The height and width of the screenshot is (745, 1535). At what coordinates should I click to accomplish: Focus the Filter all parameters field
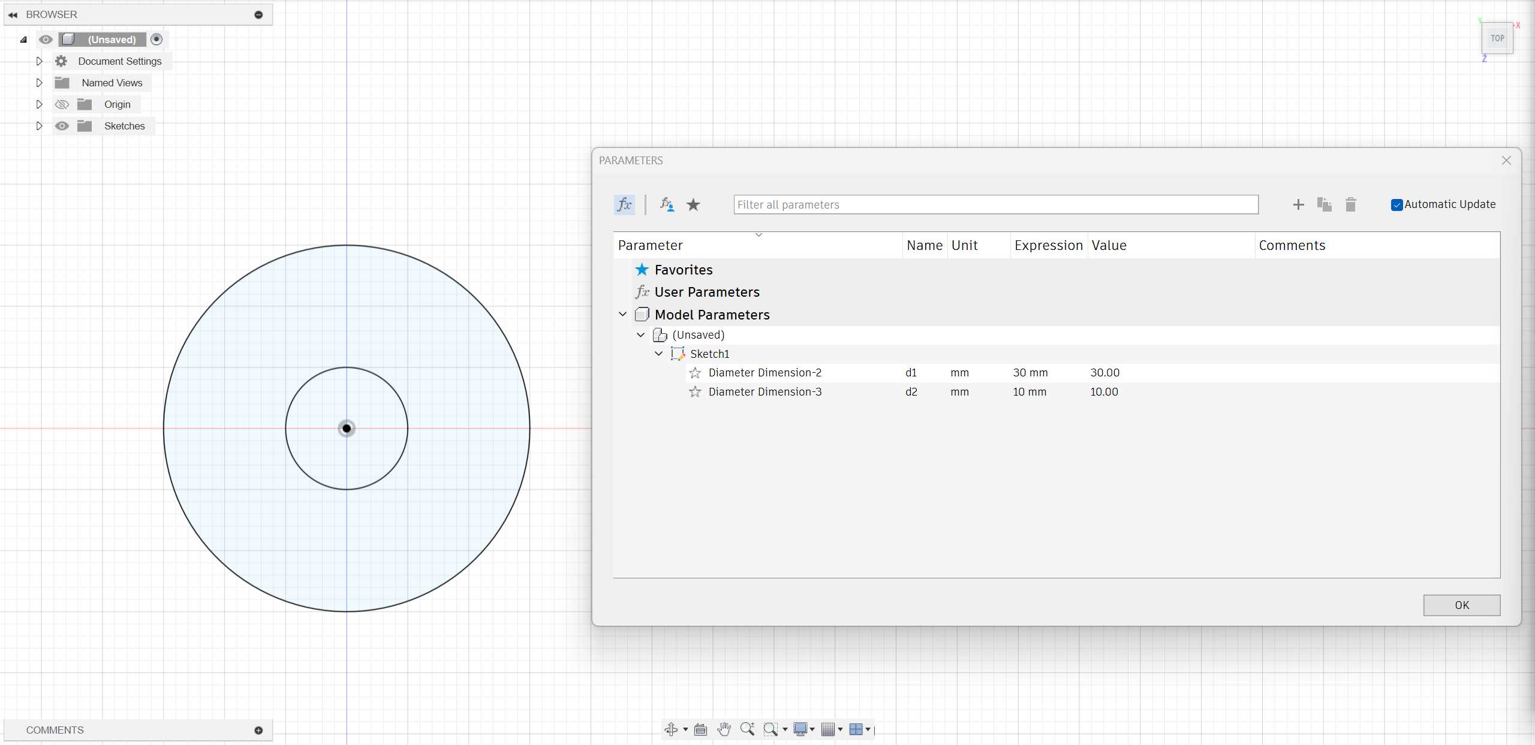click(x=996, y=205)
